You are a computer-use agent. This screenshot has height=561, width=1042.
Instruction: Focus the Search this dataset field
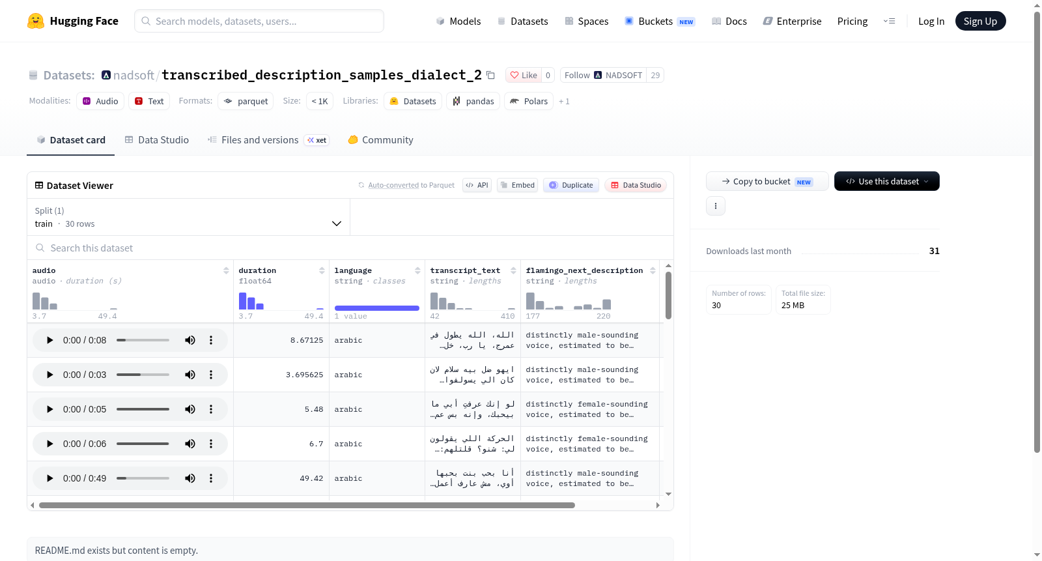point(350,248)
